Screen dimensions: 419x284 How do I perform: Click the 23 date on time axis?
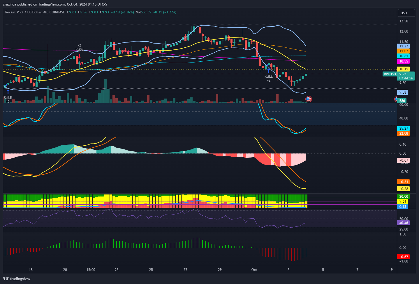click(117, 270)
